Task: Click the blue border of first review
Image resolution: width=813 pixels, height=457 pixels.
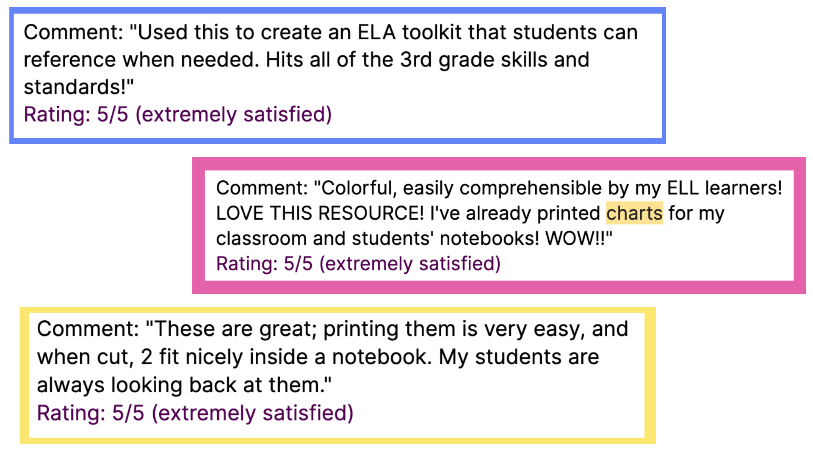Action: (x=337, y=10)
